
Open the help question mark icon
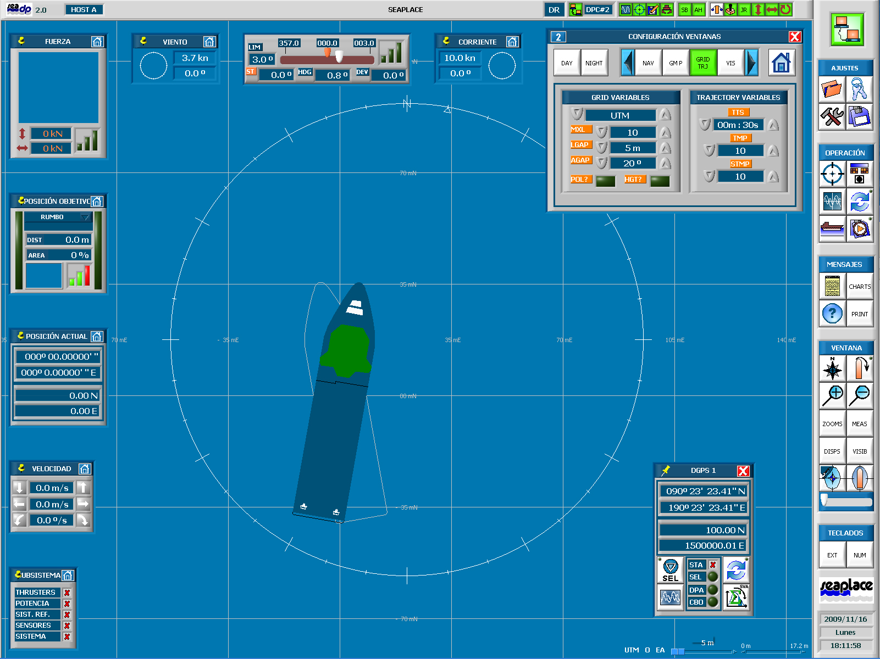coord(832,314)
